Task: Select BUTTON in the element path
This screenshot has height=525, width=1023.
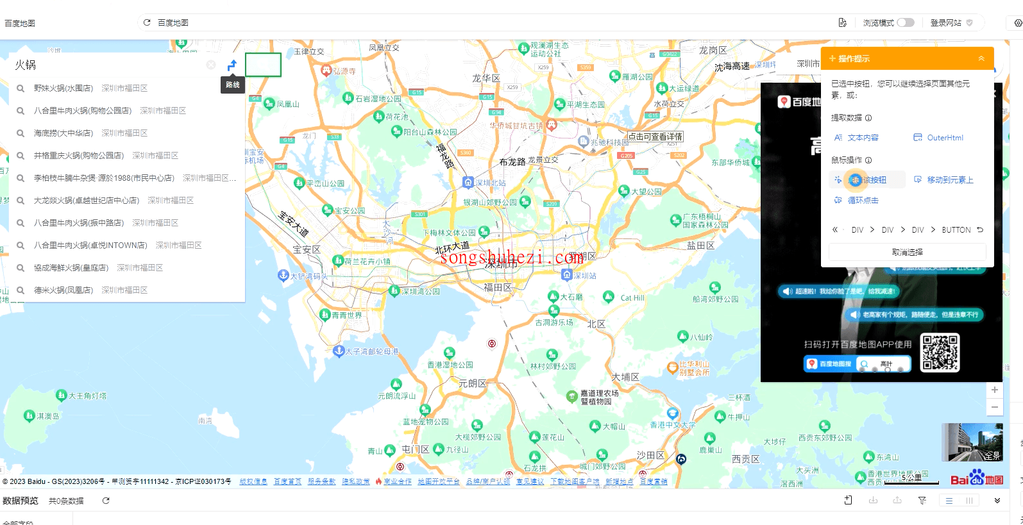Action: point(956,230)
